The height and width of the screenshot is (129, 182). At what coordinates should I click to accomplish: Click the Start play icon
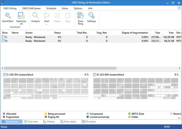(x=47, y=15)
